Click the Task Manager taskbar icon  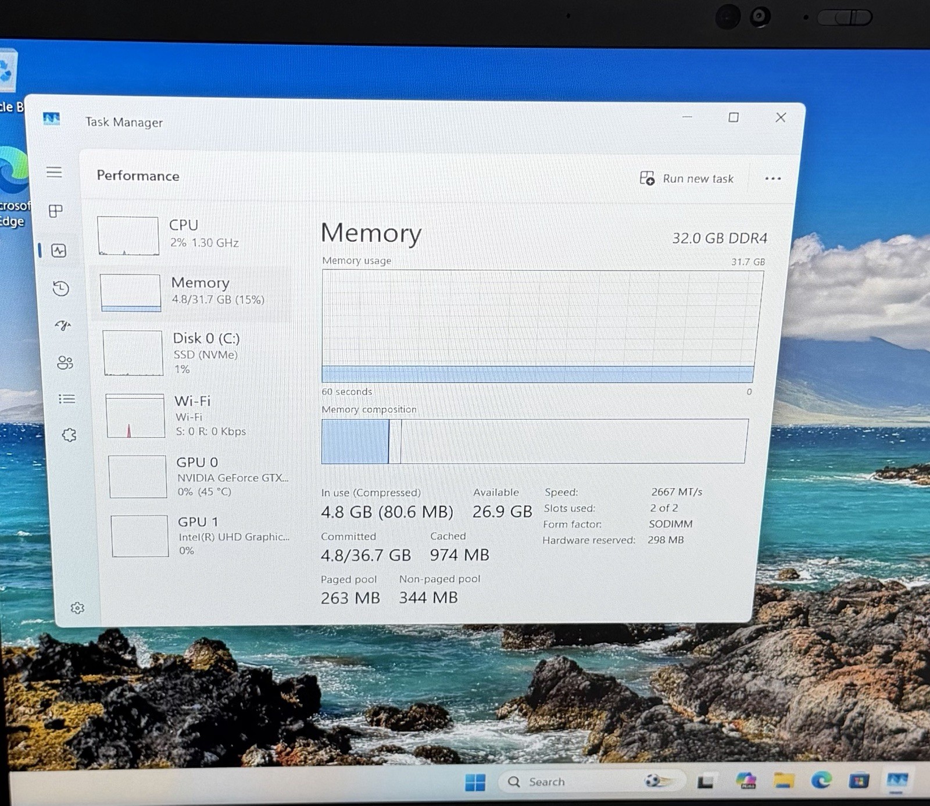tap(897, 780)
